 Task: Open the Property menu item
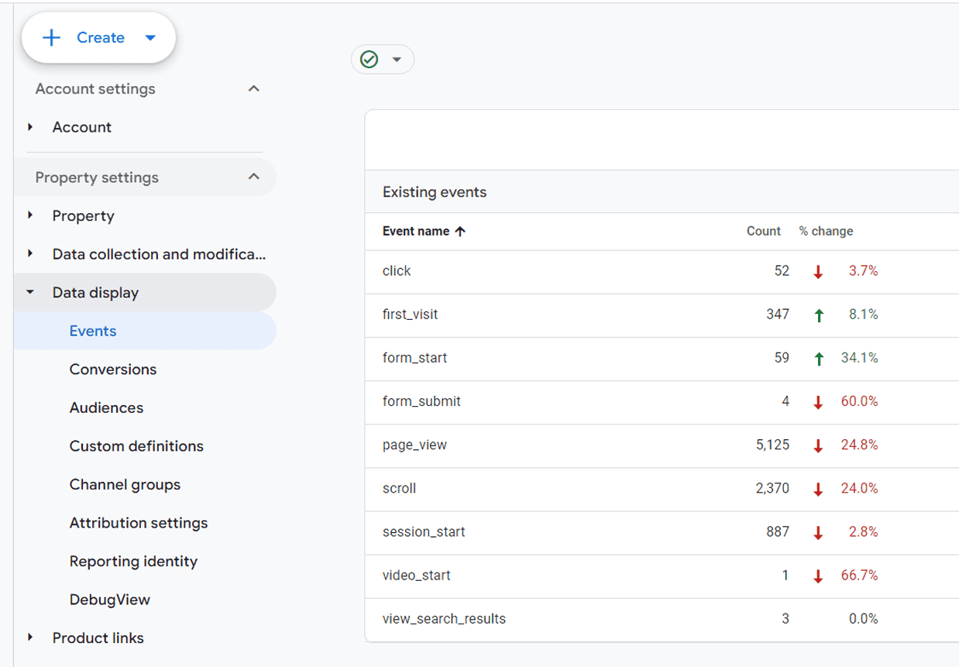point(84,215)
